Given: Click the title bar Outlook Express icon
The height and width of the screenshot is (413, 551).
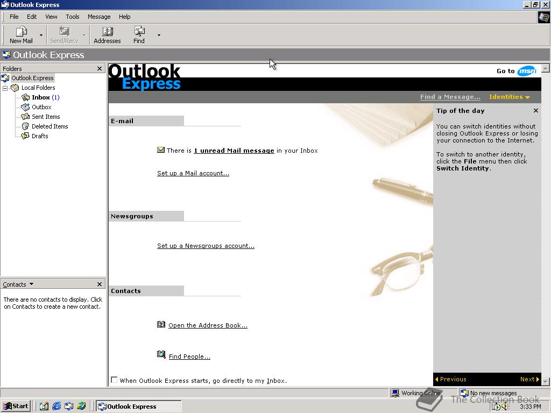Looking at the screenshot, I should (5, 4).
